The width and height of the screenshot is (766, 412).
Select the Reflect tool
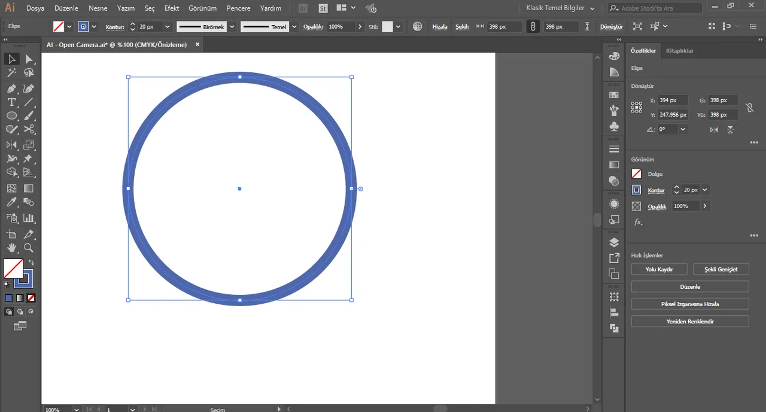click(11, 145)
